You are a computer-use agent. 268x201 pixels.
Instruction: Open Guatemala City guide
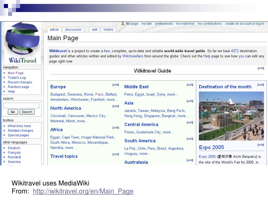[148, 132]
